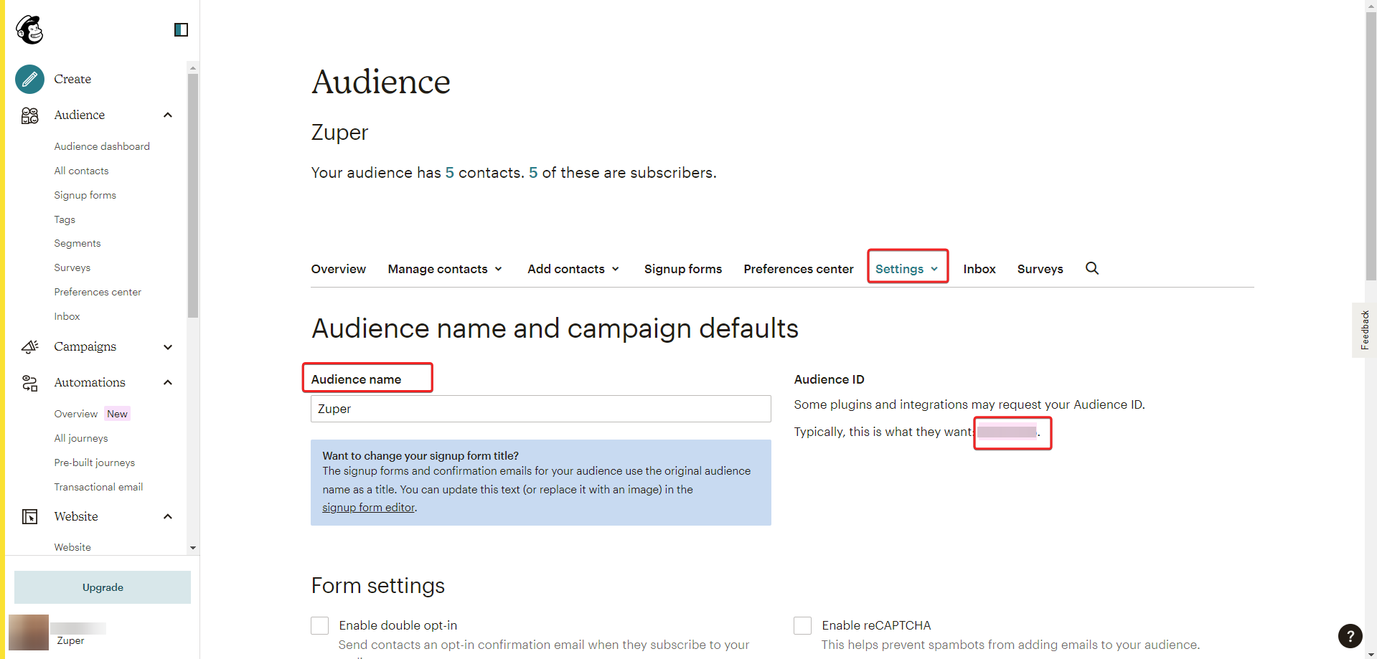The height and width of the screenshot is (659, 1377).
Task: Click the Create pencil icon
Action: click(29, 79)
